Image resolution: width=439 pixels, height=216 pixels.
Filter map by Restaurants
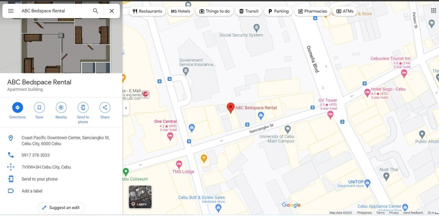(x=147, y=11)
